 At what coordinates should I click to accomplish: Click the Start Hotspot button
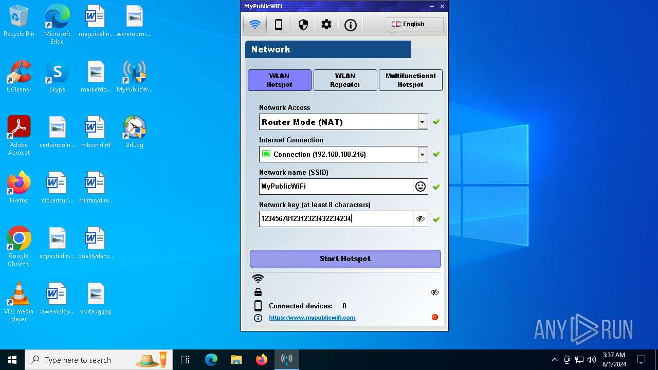pyautogui.click(x=345, y=258)
